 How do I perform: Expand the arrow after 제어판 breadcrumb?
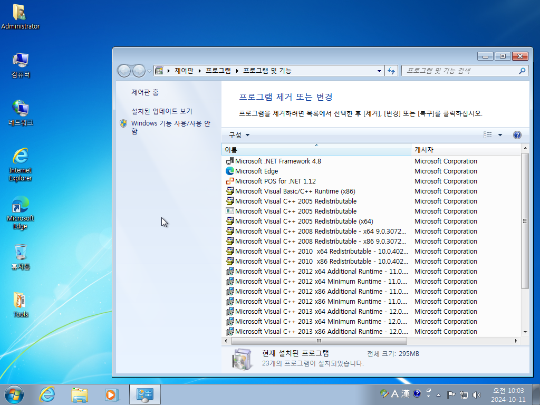(x=199, y=71)
